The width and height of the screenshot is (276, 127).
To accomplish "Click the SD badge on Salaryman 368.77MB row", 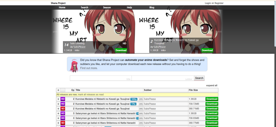I will pyautogui.click(x=63, y=123).
